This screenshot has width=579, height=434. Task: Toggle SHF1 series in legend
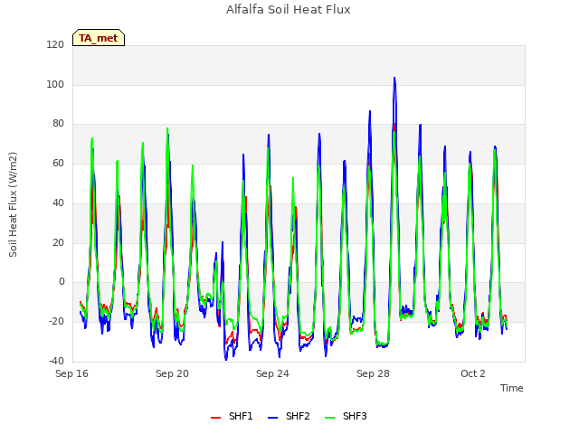(x=232, y=416)
